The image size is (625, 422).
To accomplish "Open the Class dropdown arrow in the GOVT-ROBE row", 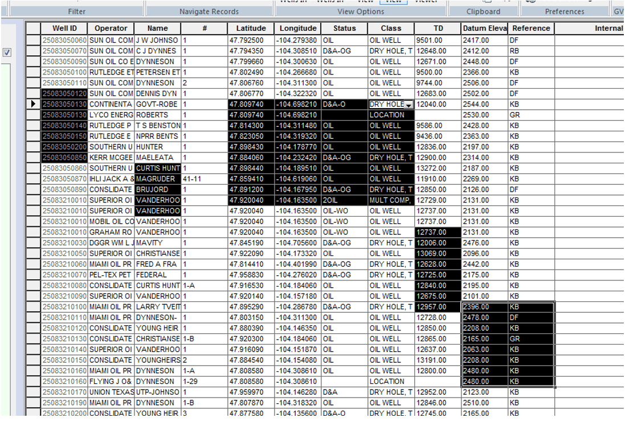I will (409, 105).
